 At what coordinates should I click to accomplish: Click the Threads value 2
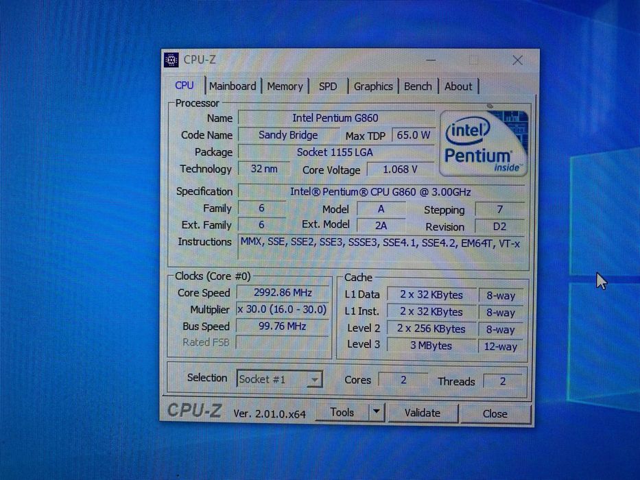coord(503,381)
